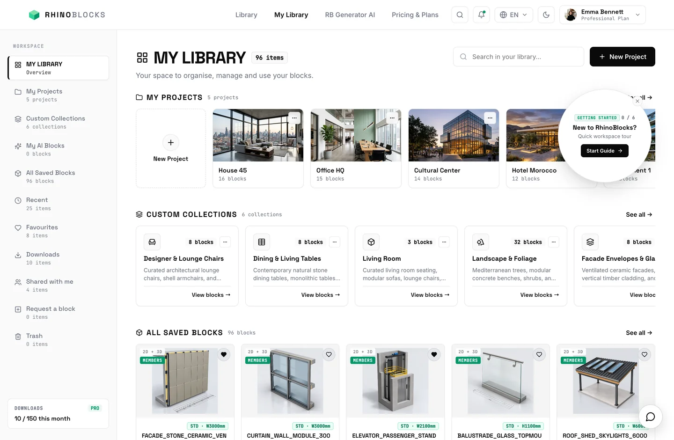Select the My Library nav tab

point(291,15)
